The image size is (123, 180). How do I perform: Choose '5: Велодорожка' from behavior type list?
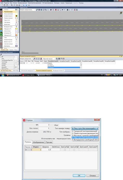pyautogui.click(x=85, y=140)
